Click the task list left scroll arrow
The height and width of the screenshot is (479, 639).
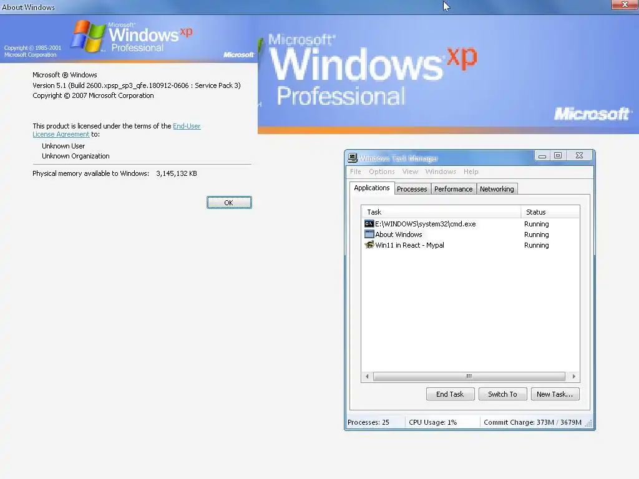pos(367,376)
